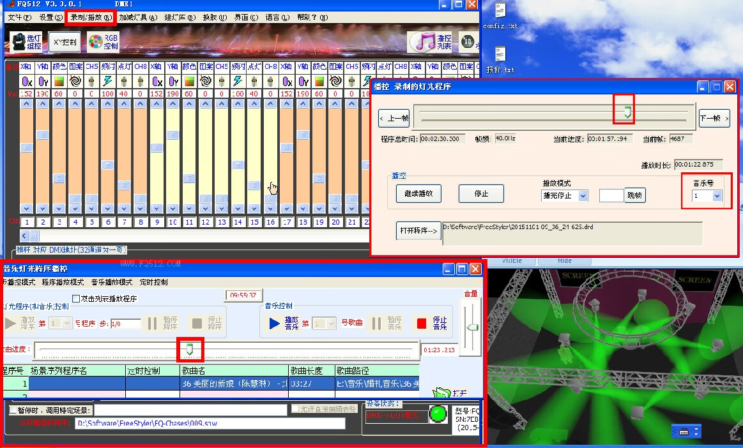Click the 打开程序--> button
743x448 pixels.
tap(418, 231)
